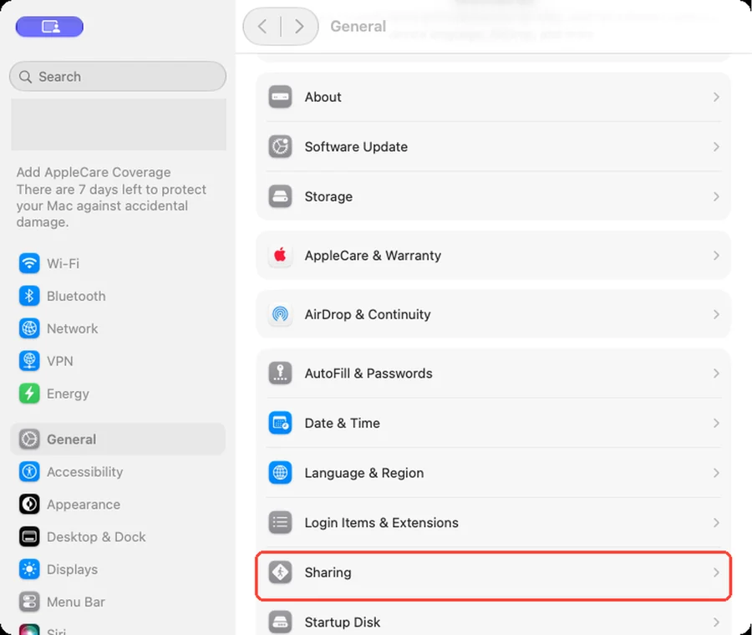Click the AirDrop & Continuity label text
Viewport: 752px width, 635px height.
point(368,314)
